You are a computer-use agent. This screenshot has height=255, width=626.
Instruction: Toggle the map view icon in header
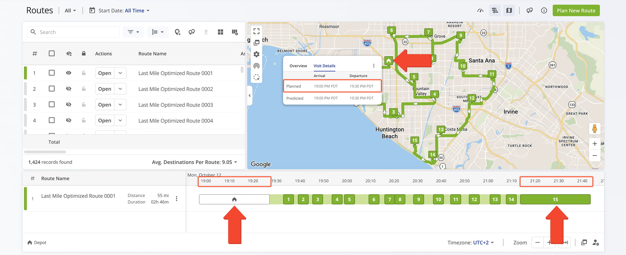pyautogui.click(x=509, y=10)
